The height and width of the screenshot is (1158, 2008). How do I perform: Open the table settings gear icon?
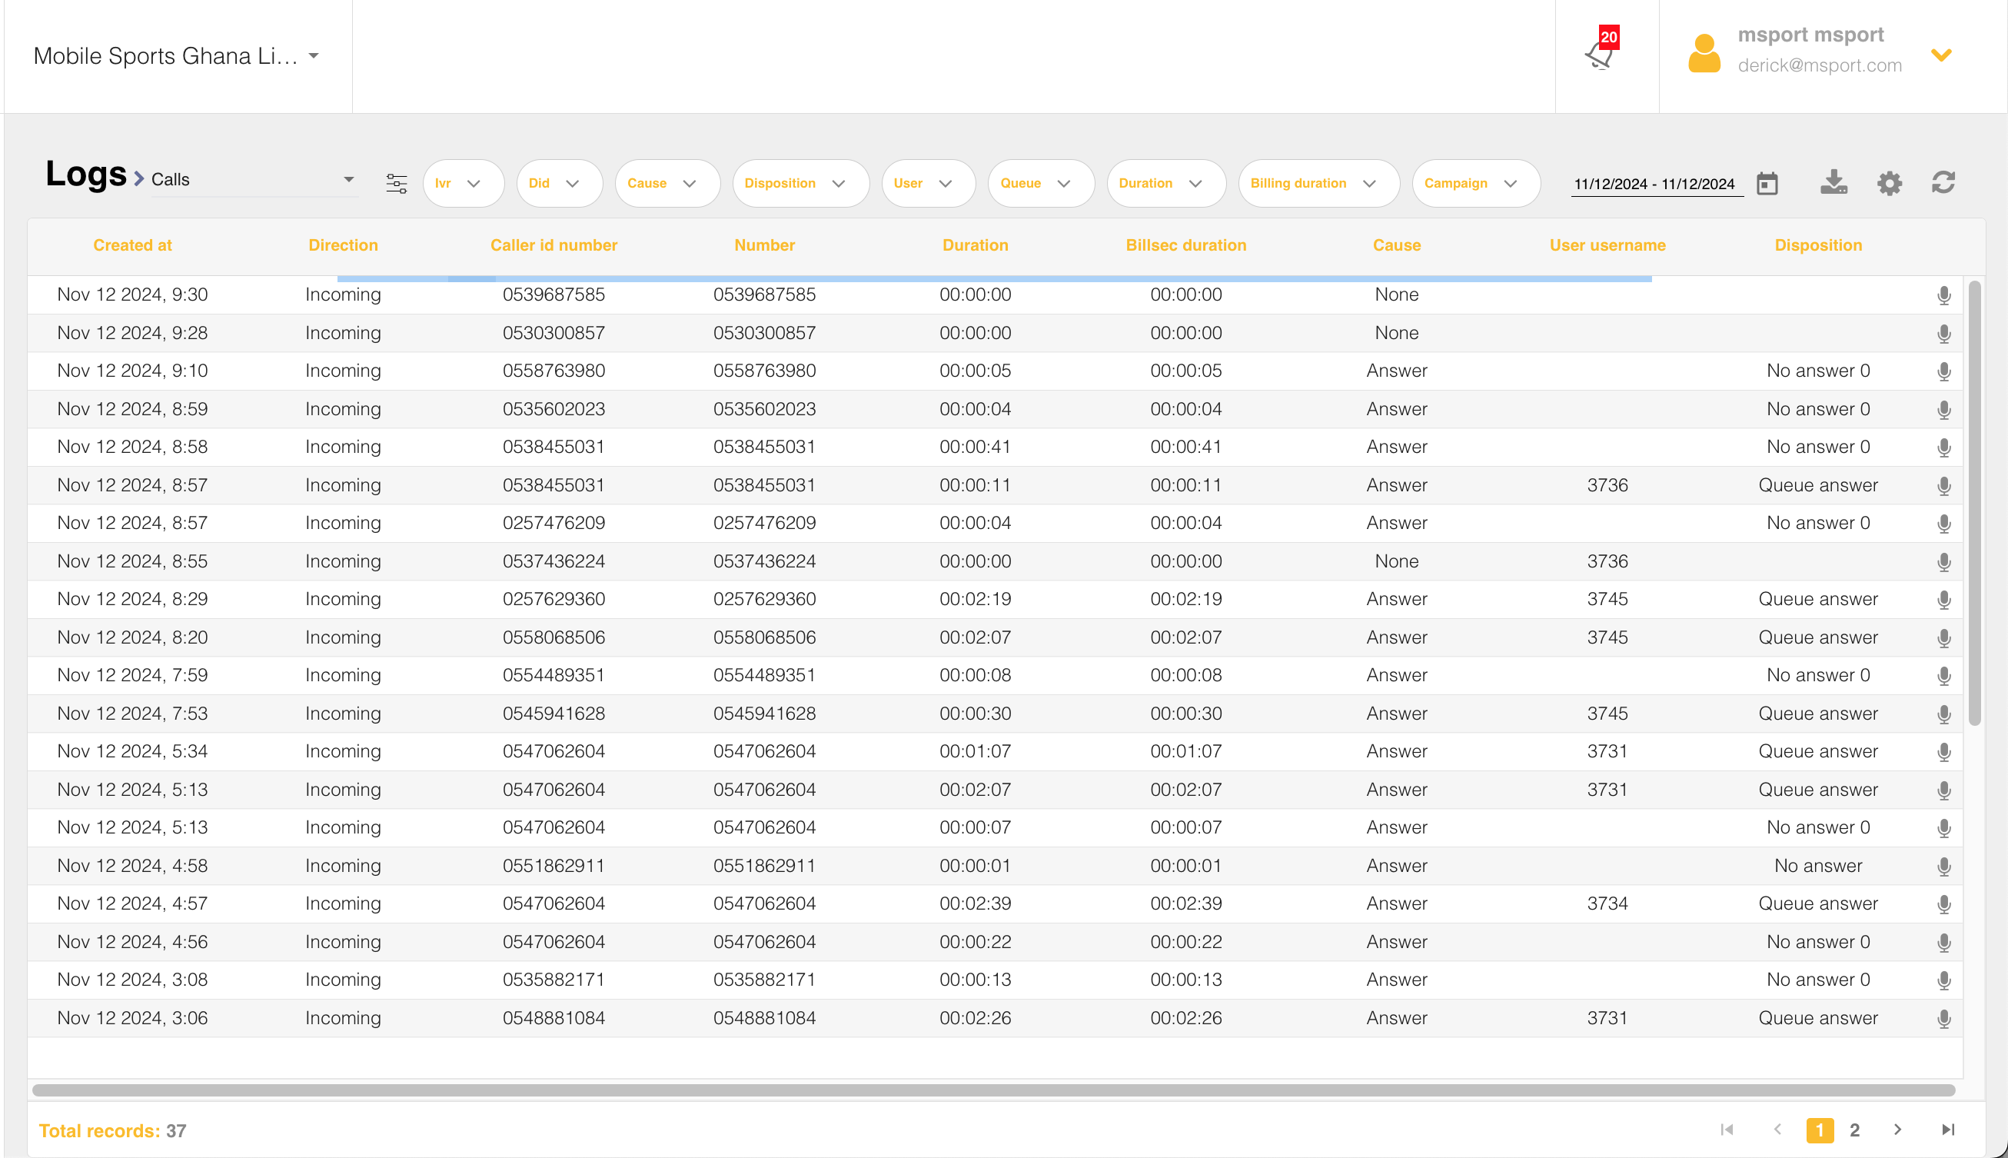[x=1890, y=183]
